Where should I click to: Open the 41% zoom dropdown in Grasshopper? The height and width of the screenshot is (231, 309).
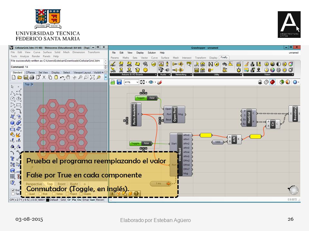[x=137, y=82]
